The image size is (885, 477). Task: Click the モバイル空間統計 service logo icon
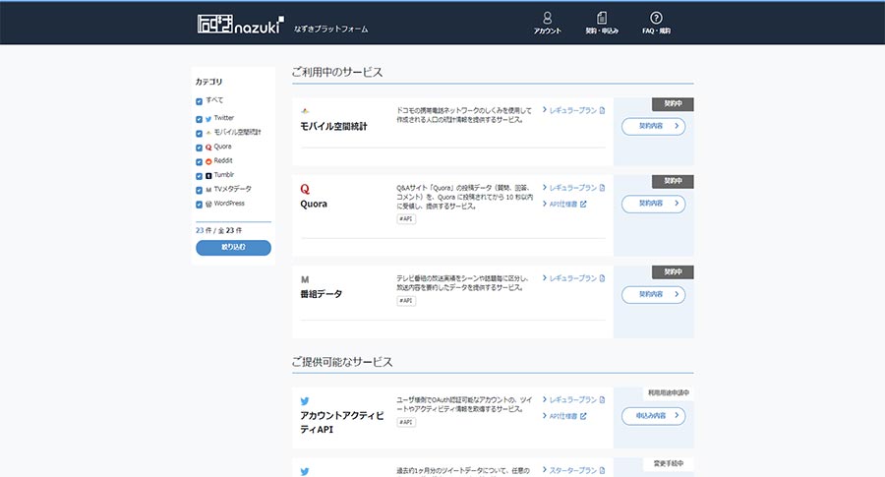[305, 110]
